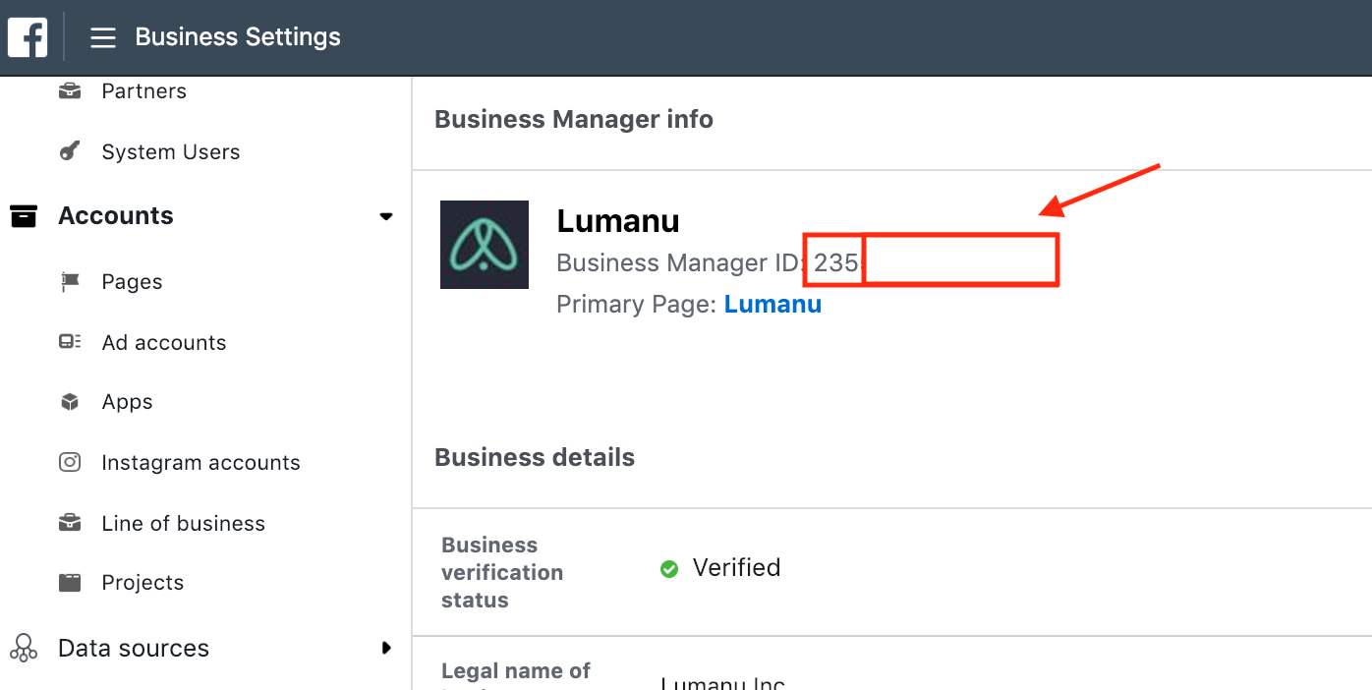The image size is (1372, 690).
Task: Open the Lumanu Primary Page link
Action: click(772, 305)
